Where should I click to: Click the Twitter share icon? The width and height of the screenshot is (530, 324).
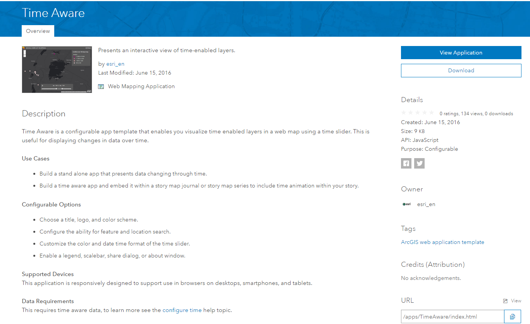pyautogui.click(x=419, y=163)
